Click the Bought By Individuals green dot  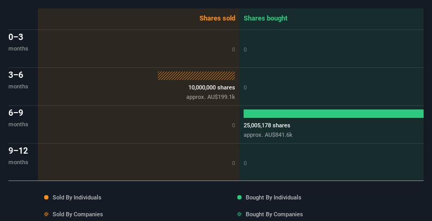[x=239, y=197]
